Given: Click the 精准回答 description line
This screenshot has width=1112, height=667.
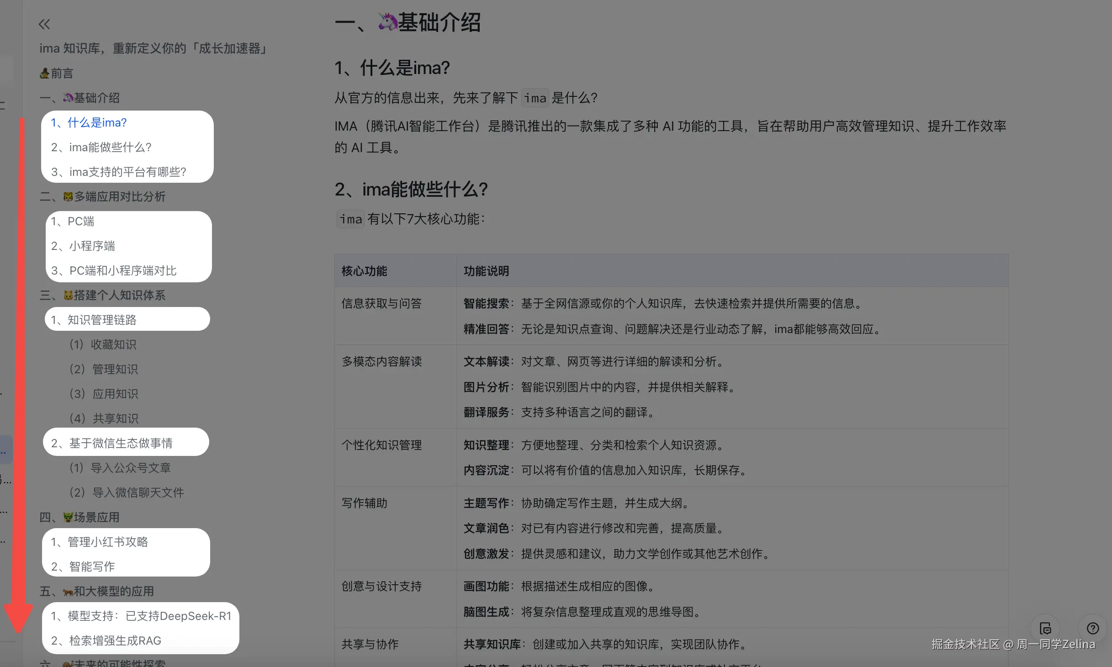Looking at the screenshot, I should 672,329.
